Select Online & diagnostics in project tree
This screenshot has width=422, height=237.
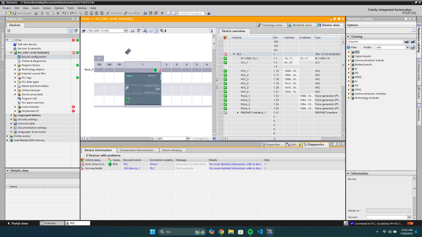click(34, 61)
